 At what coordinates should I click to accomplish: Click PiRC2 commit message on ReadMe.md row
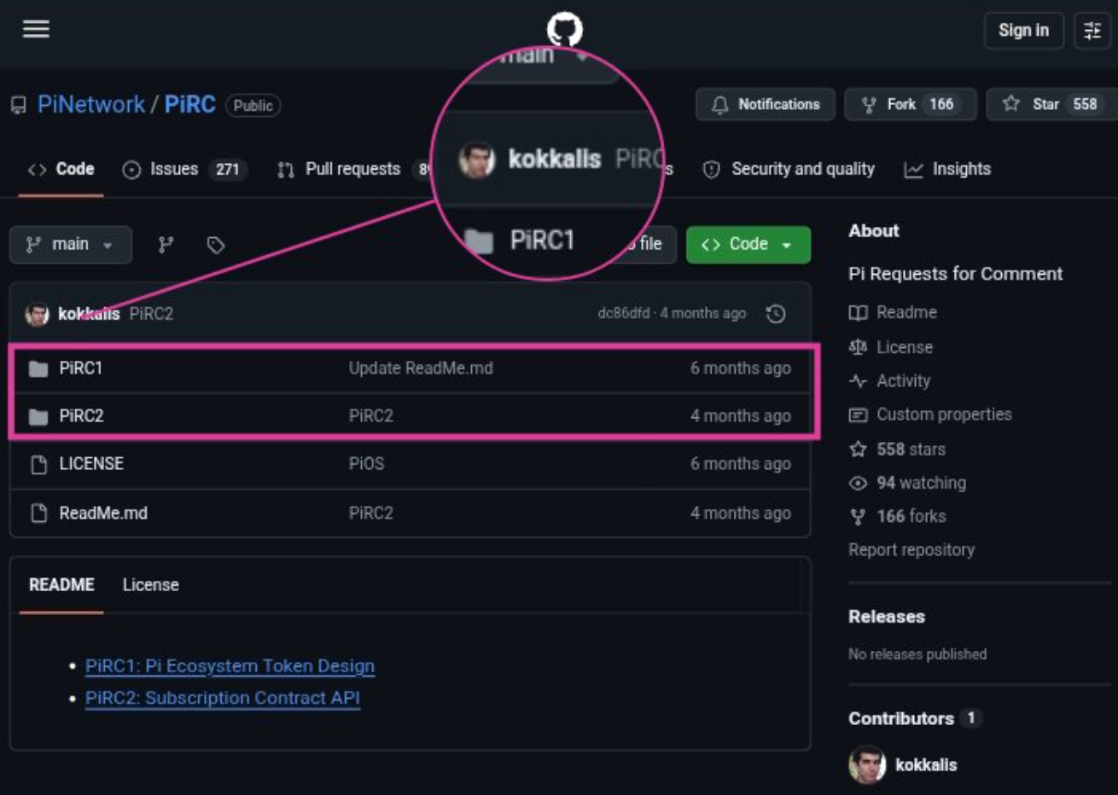(370, 513)
